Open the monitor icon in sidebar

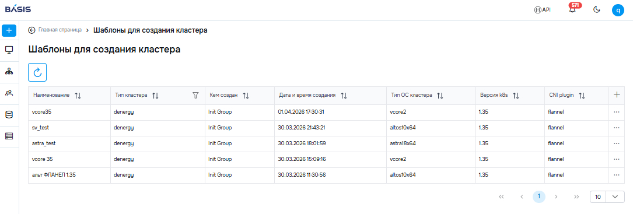click(x=9, y=50)
